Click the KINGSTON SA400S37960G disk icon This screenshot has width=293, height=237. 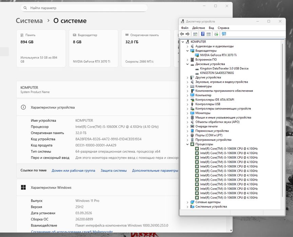tap(197, 73)
